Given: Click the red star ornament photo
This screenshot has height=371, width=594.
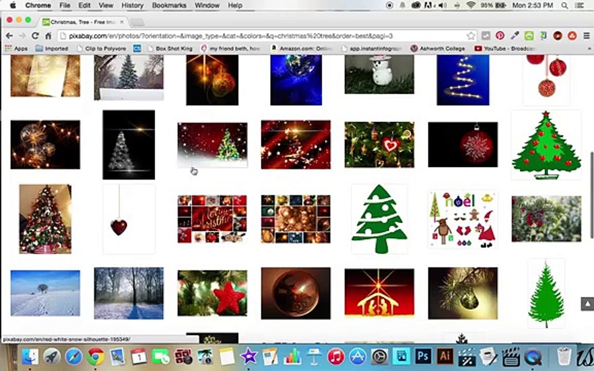Looking at the screenshot, I should (x=212, y=293).
